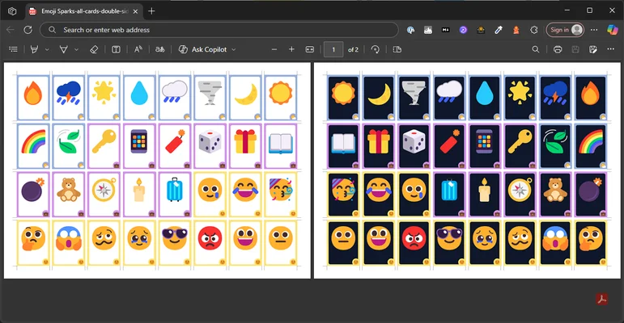Image resolution: width=624 pixels, height=323 pixels.
Task: Click the teddy bear card on white page
Action: 69,195
